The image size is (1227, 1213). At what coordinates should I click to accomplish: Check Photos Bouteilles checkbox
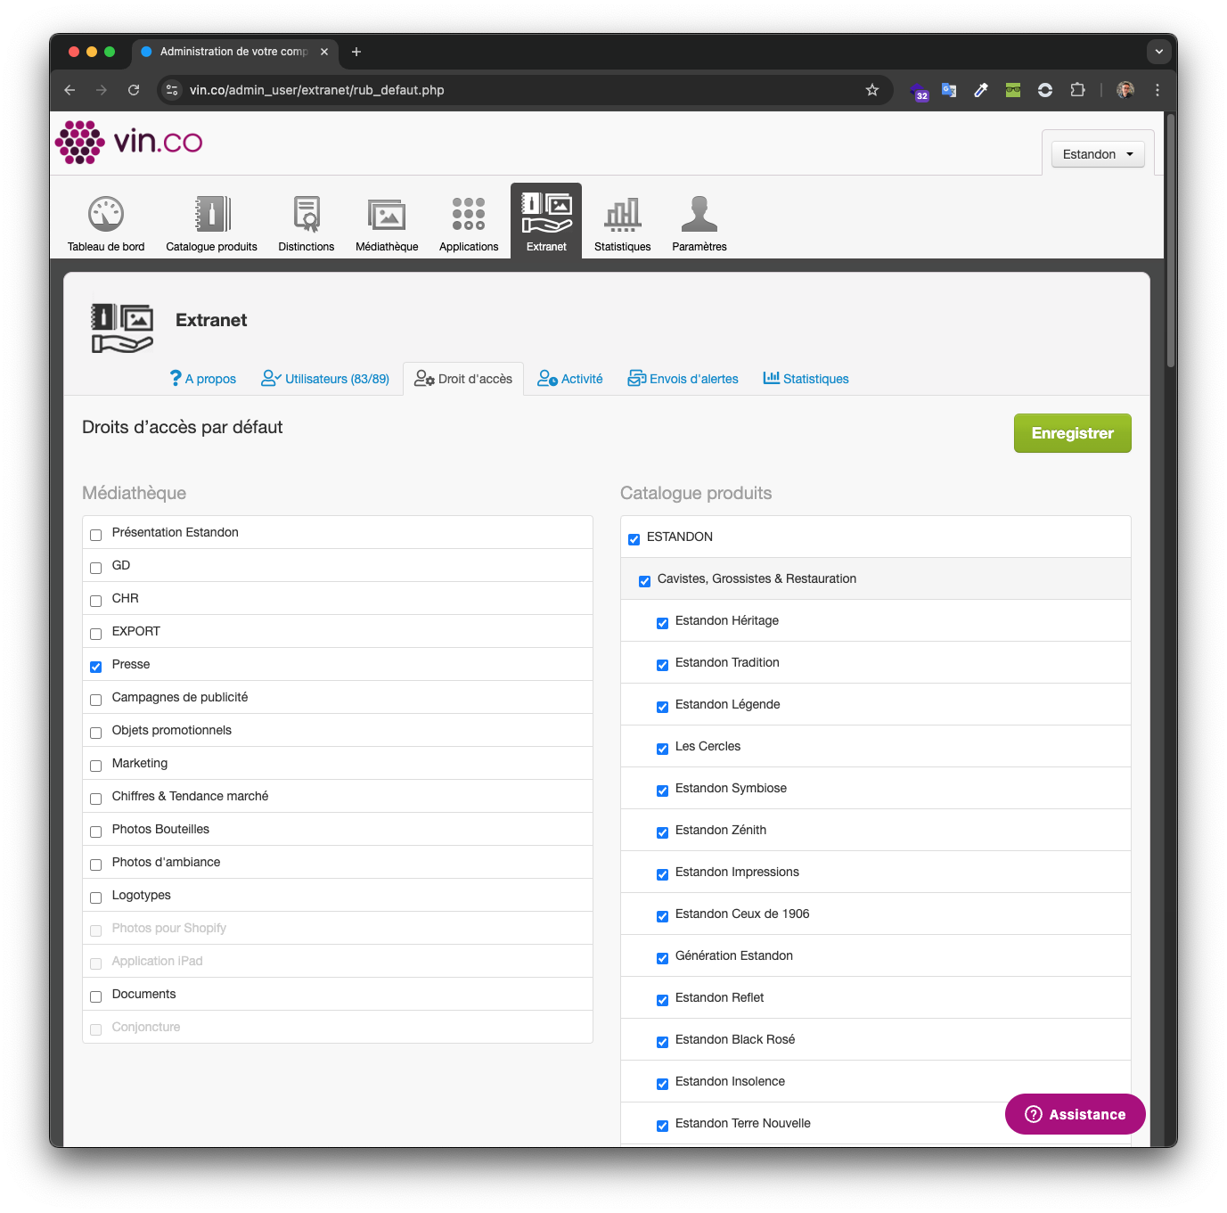pyautogui.click(x=96, y=832)
